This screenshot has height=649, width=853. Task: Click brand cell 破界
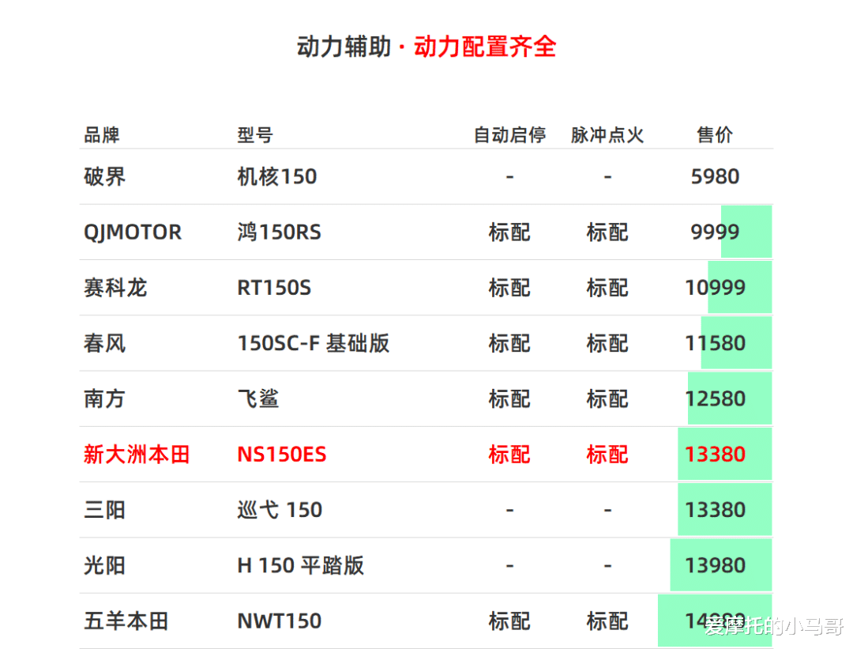[104, 176]
